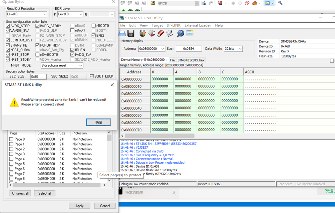Open configuration with the wrench icon
The height and width of the screenshot is (213, 335).
click(x=280, y=3)
